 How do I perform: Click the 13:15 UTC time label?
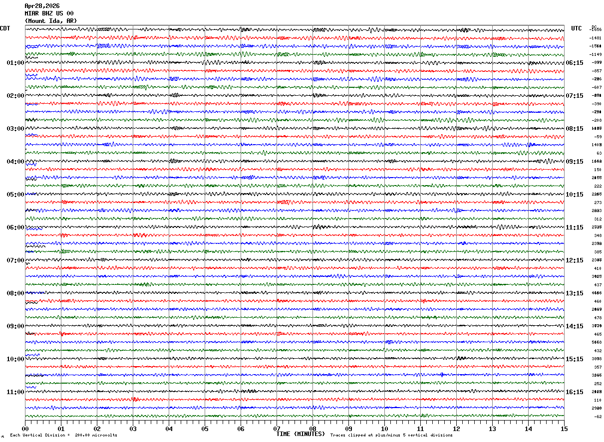(x=575, y=293)
